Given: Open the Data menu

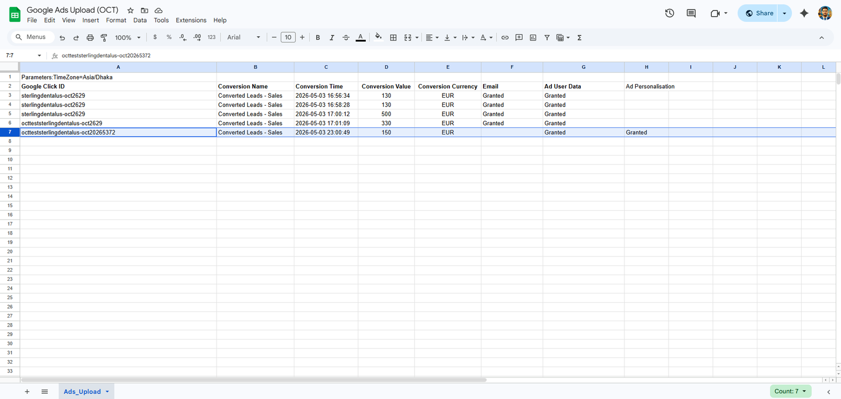Looking at the screenshot, I should (140, 21).
